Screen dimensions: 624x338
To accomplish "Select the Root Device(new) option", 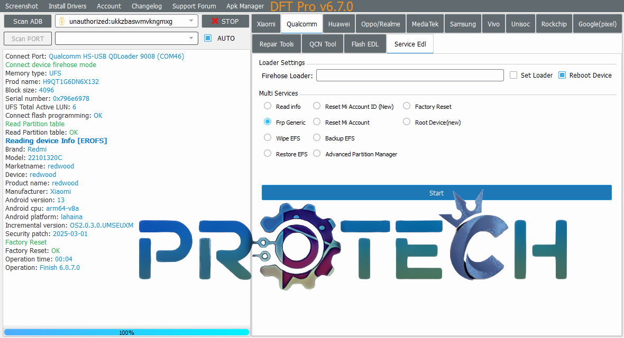I will [x=406, y=121].
